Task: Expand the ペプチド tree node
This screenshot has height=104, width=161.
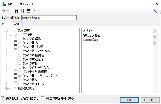Action: click(x=11, y=35)
